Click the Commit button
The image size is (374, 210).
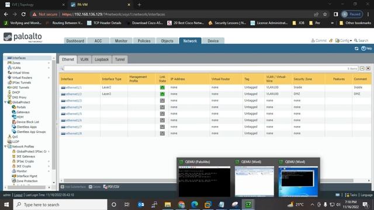[x=319, y=41]
